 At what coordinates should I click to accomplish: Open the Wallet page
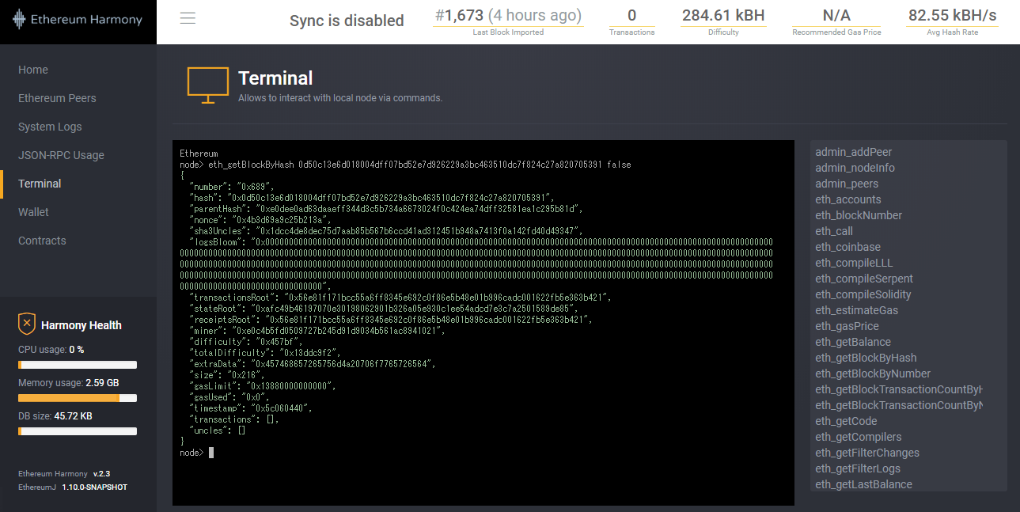tap(33, 212)
